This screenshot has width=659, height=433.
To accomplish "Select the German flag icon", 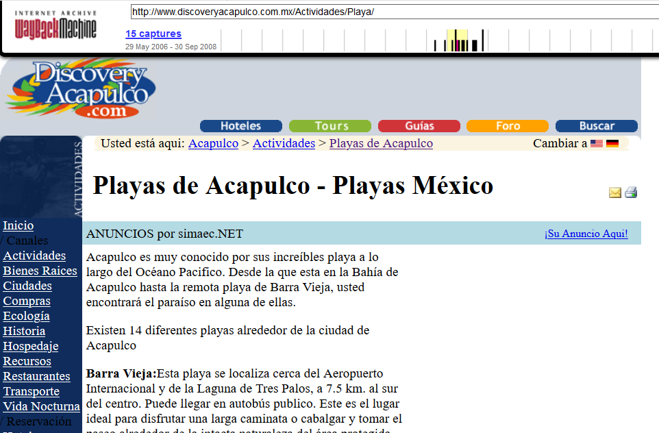I will [x=612, y=143].
